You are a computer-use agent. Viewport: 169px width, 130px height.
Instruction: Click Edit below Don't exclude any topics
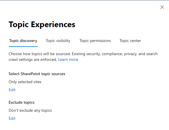12,118
